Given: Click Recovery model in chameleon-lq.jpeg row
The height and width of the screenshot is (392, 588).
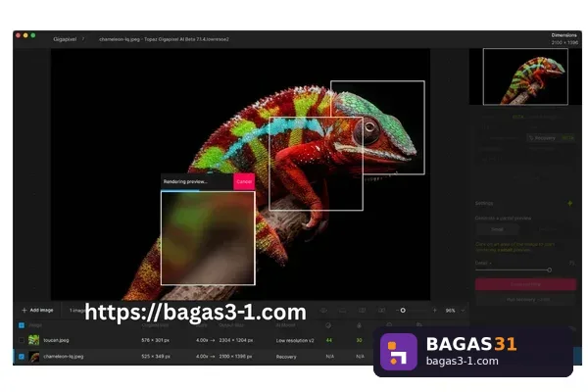Looking at the screenshot, I should 286,357.
